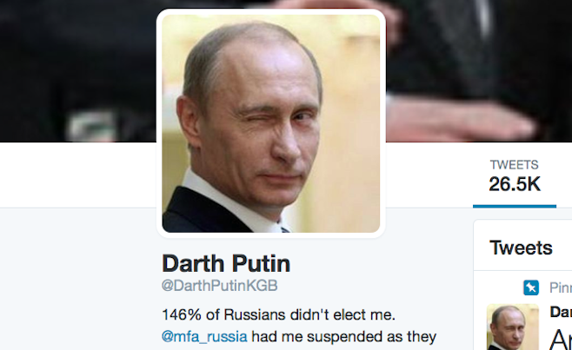
Task: Click the large pinned tweet text
Action: pyautogui.click(x=561, y=340)
